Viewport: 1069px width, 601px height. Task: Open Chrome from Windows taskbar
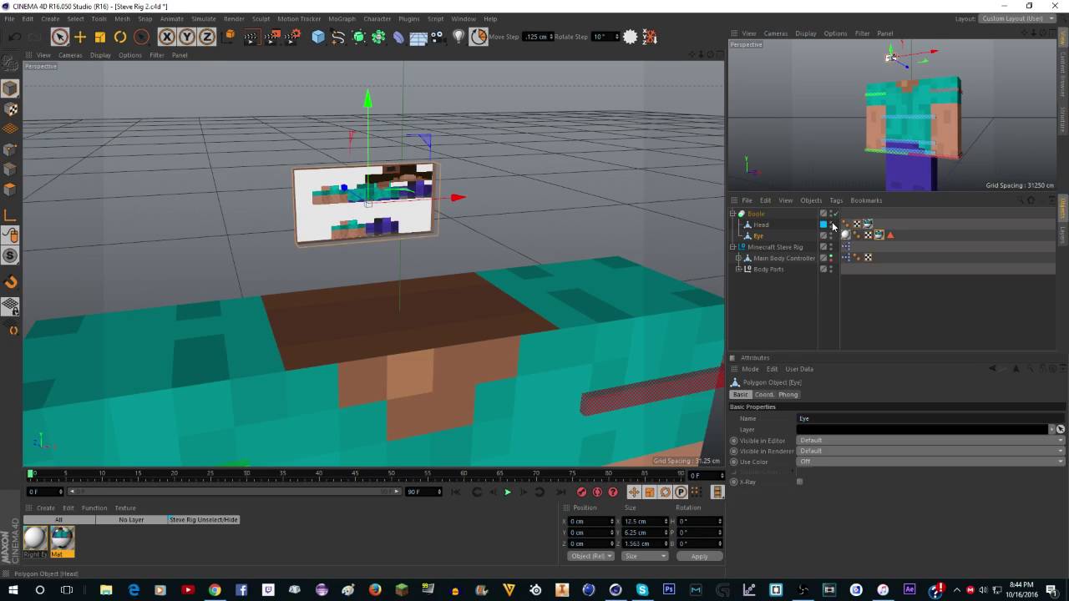(215, 589)
